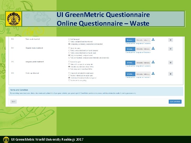Click Browse button for Inorganic waste treatment
Viewport: 191px width, 143px height.
coord(130,62)
